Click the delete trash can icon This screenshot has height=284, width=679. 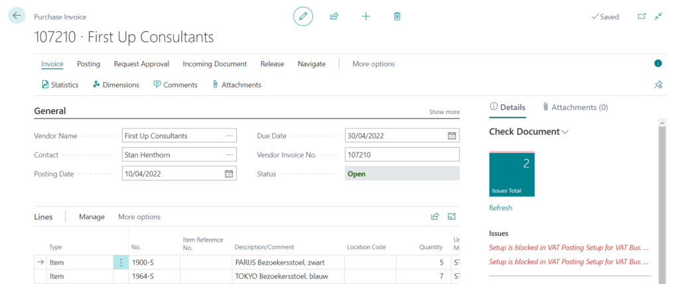point(397,17)
